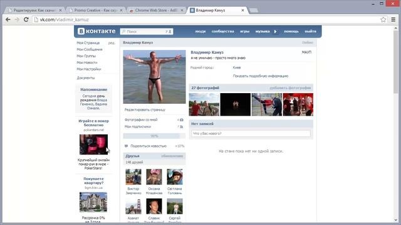Open Документы in sidebar
401x225 pixels.
(x=86, y=77)
